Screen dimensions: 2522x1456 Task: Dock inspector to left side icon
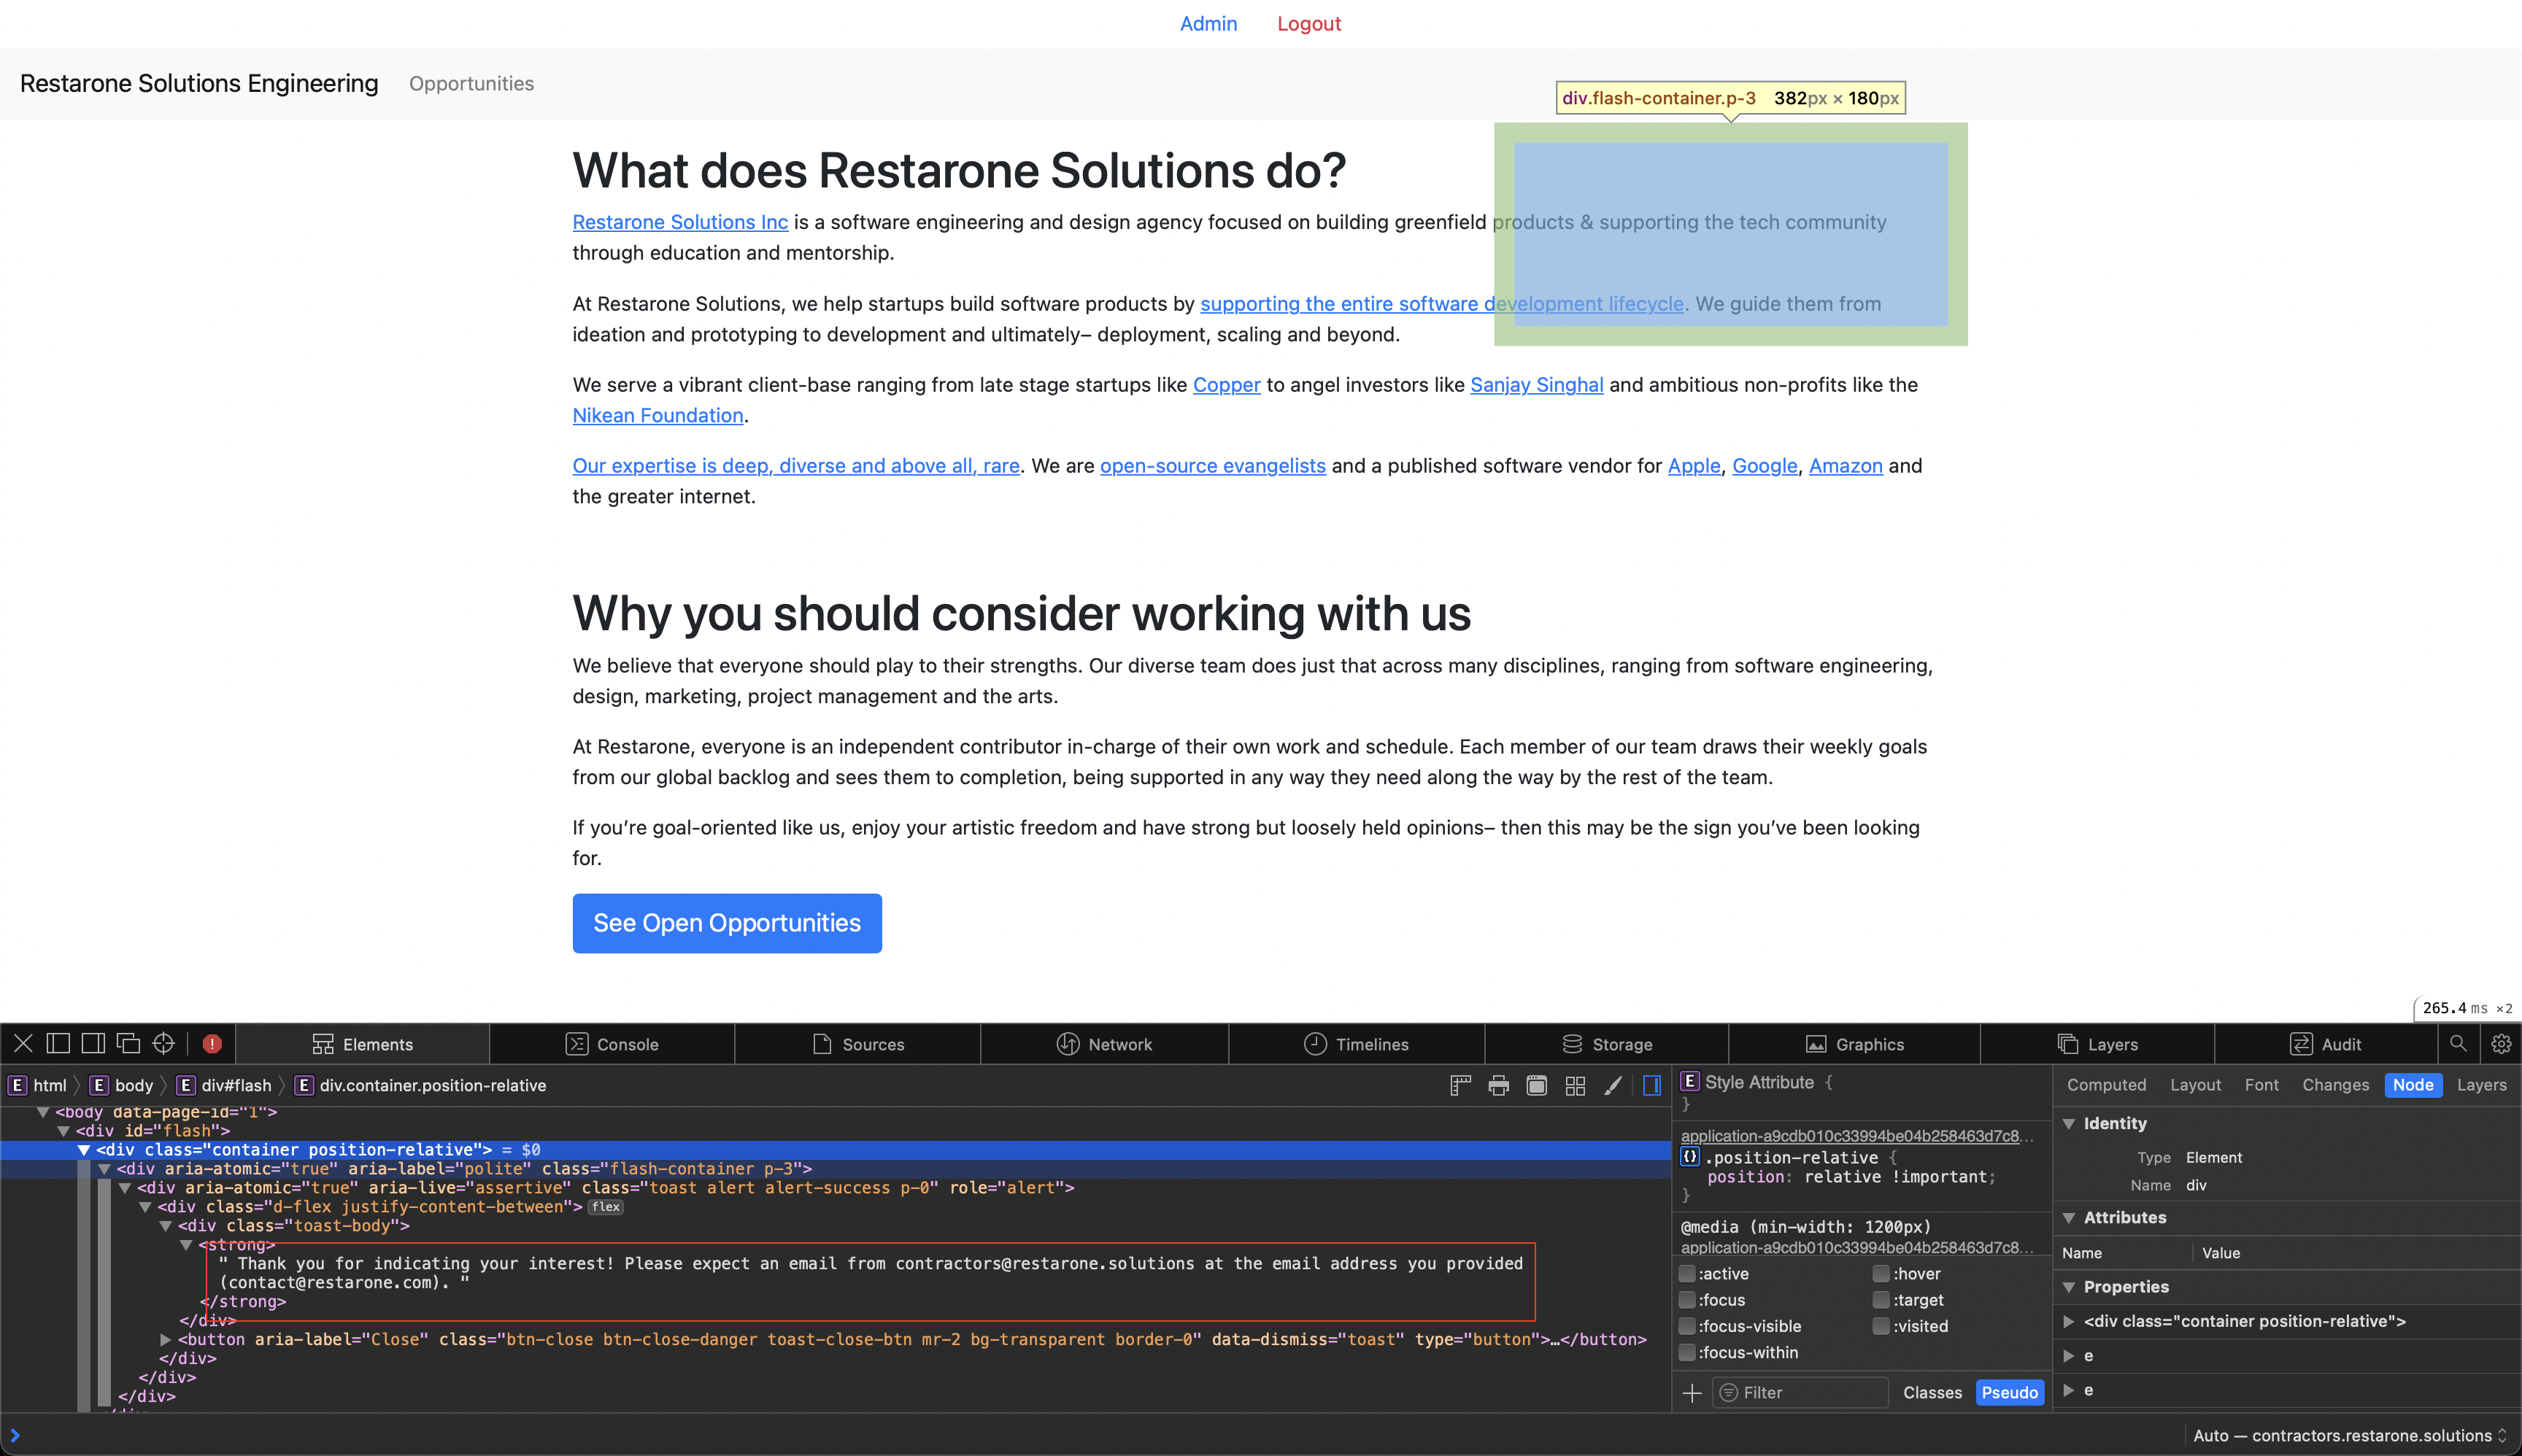58,1043
